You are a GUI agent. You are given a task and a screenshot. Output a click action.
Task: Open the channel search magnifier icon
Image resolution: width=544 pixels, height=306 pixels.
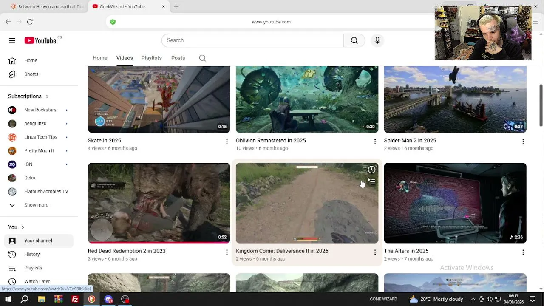(202, 58)
